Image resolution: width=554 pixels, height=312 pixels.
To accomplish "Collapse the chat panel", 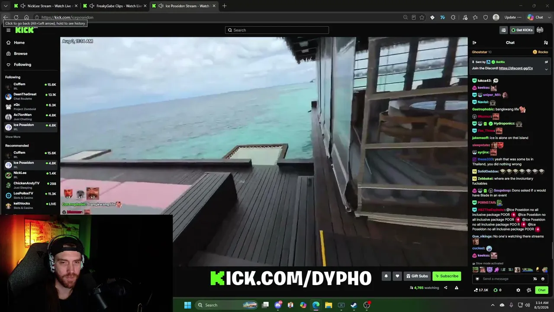I will 474,42.
